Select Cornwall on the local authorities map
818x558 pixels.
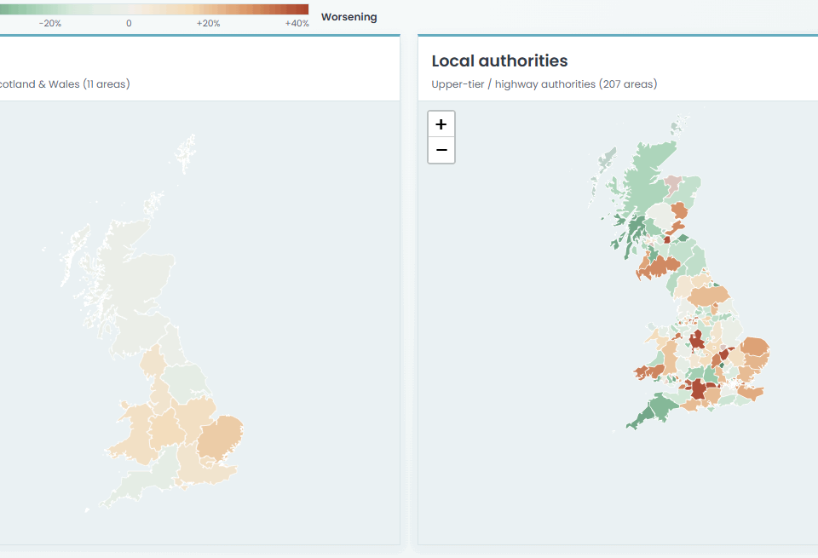(641, 418)
